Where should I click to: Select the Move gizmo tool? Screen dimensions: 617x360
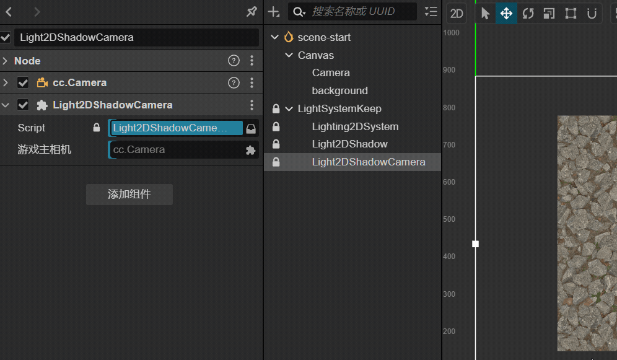[x=507, y=14]
